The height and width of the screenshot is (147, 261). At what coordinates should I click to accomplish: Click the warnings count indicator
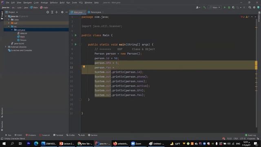[x=248, y=17]
